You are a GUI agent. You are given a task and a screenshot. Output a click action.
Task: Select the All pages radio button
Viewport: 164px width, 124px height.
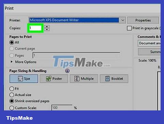pyautogui.click(x=12, y=42)
